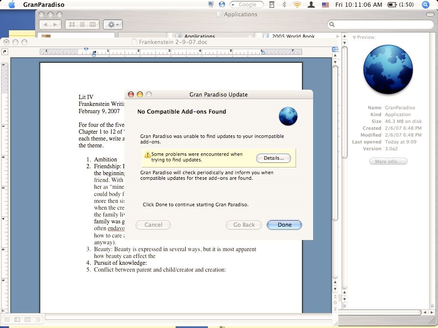Click the globe icon in the menu bar

[222, 4]
